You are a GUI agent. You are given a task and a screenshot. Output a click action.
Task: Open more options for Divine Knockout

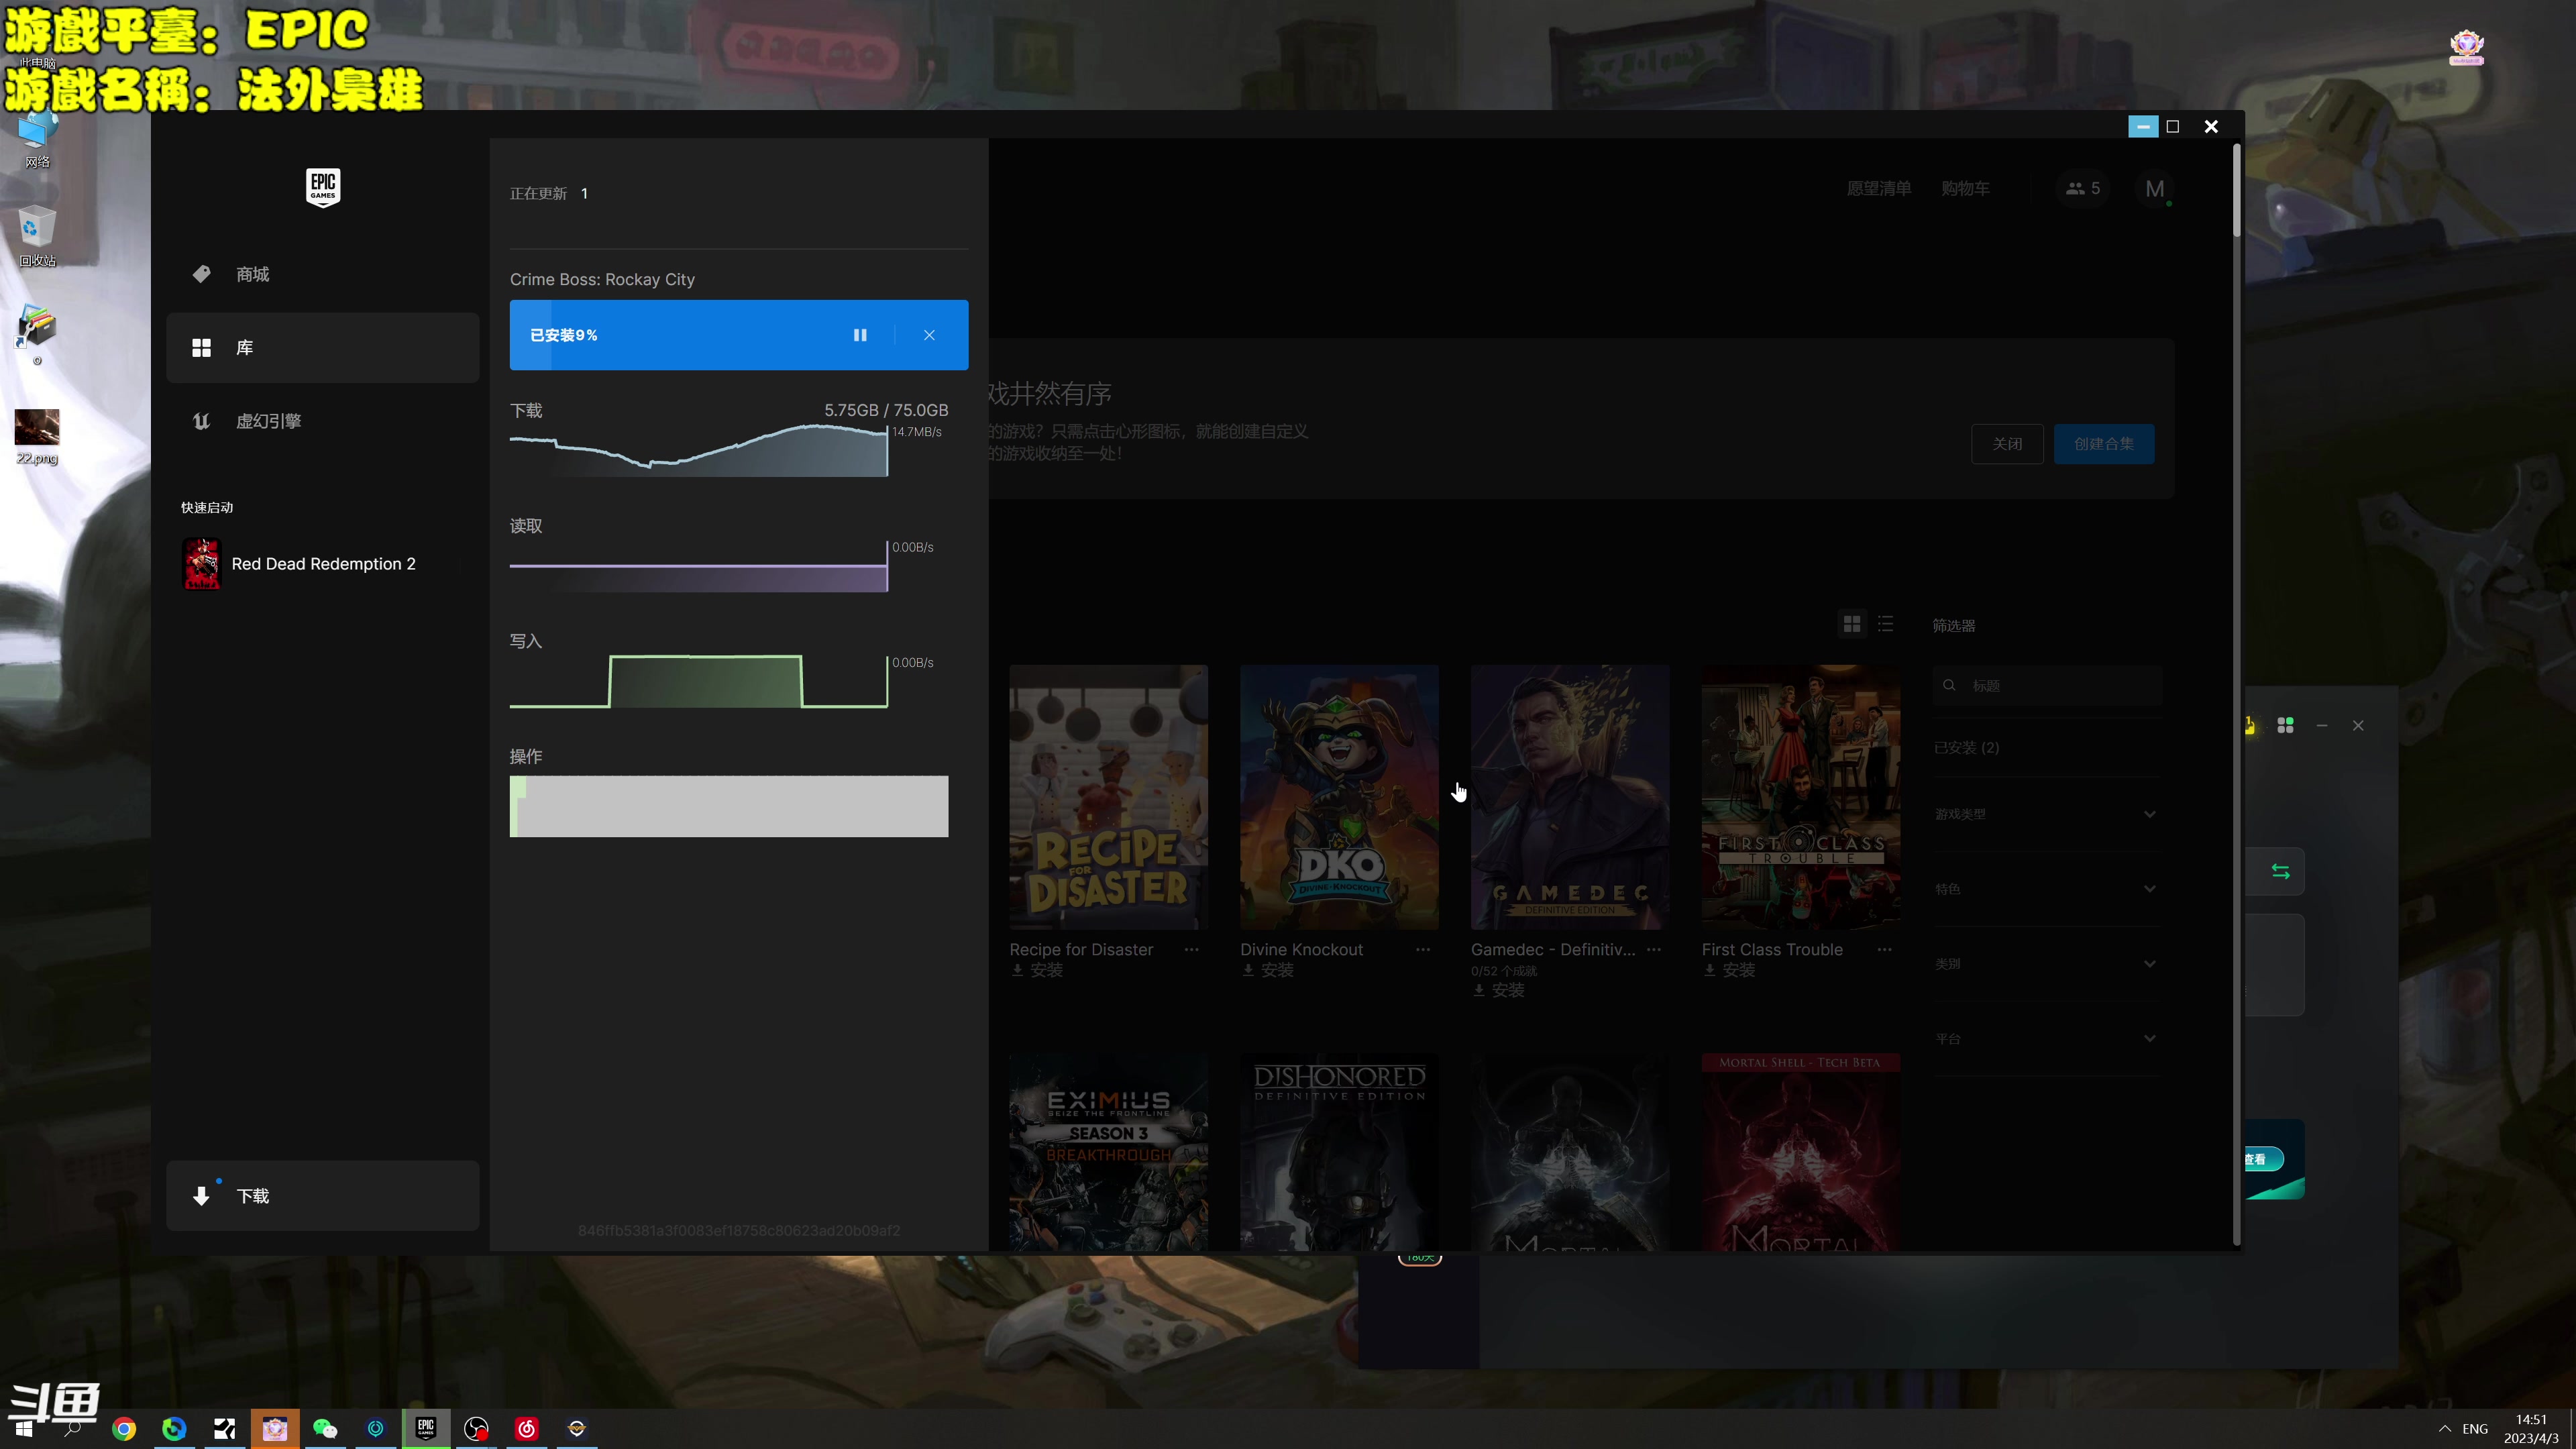click(1422, 949)
